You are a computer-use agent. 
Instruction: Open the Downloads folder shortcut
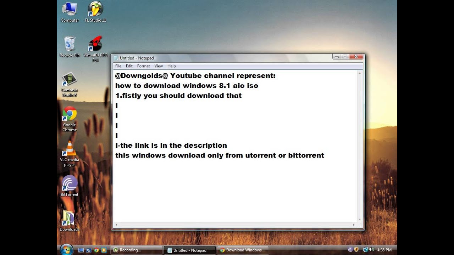pyautogui.click(x=70, y=221)
